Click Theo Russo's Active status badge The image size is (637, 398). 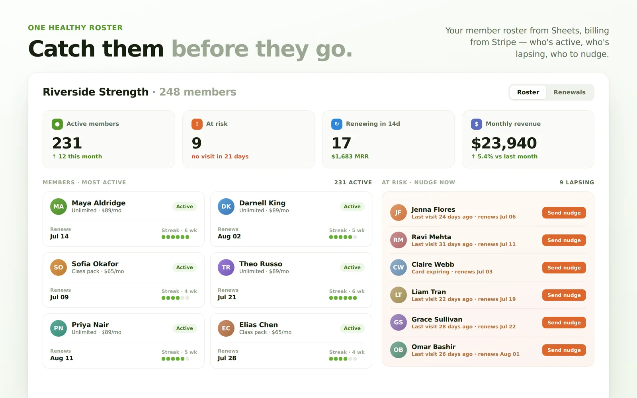352,267
